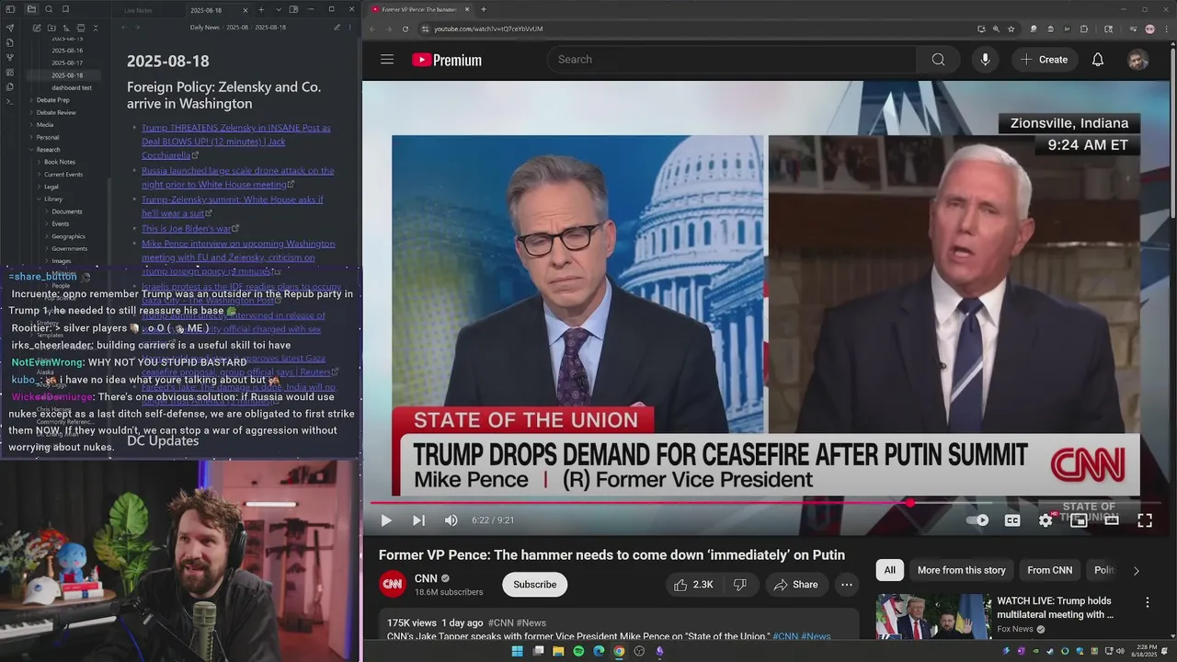
Task: Open the canvas ribbon icon in Obsidian
Action: (x=10, y=72)
